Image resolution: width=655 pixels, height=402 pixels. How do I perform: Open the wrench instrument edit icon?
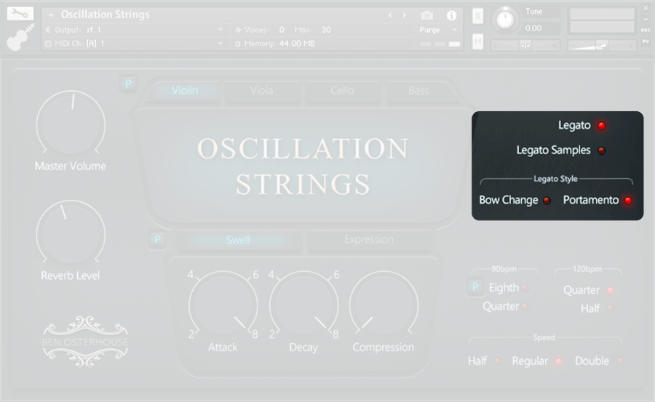20,14
